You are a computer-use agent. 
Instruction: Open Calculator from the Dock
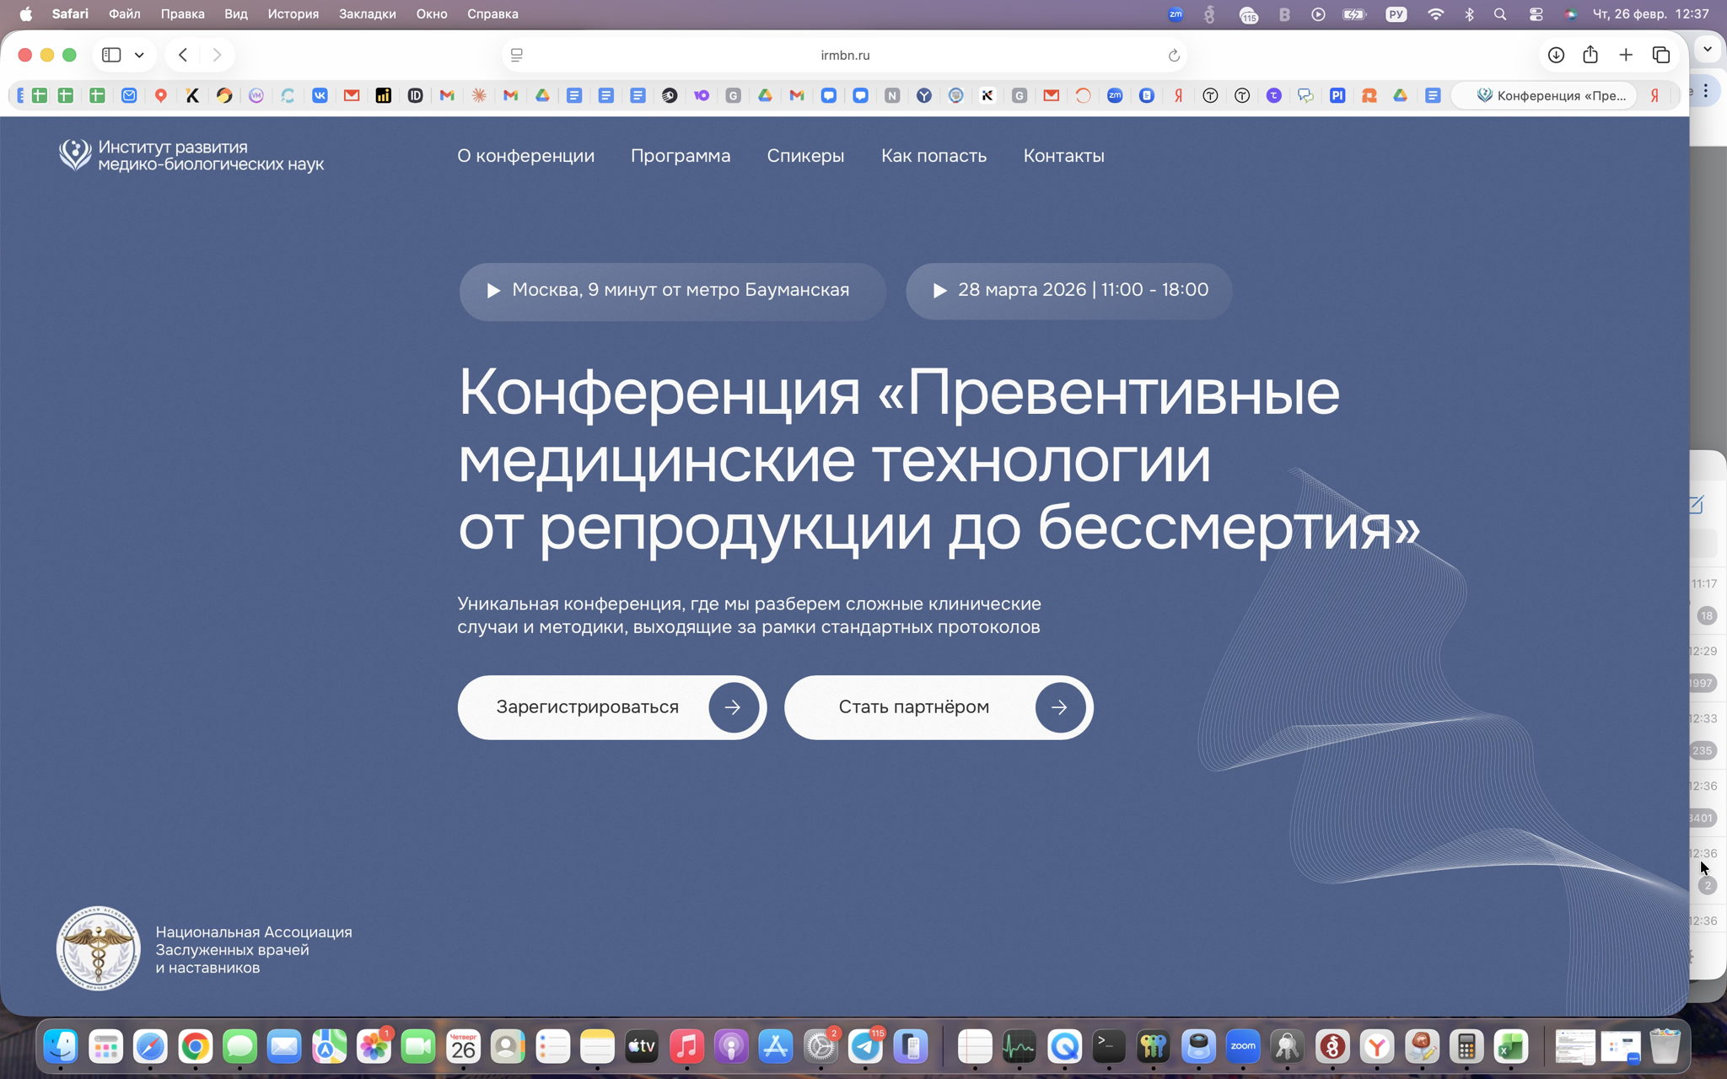(x=1466, y=1046)
